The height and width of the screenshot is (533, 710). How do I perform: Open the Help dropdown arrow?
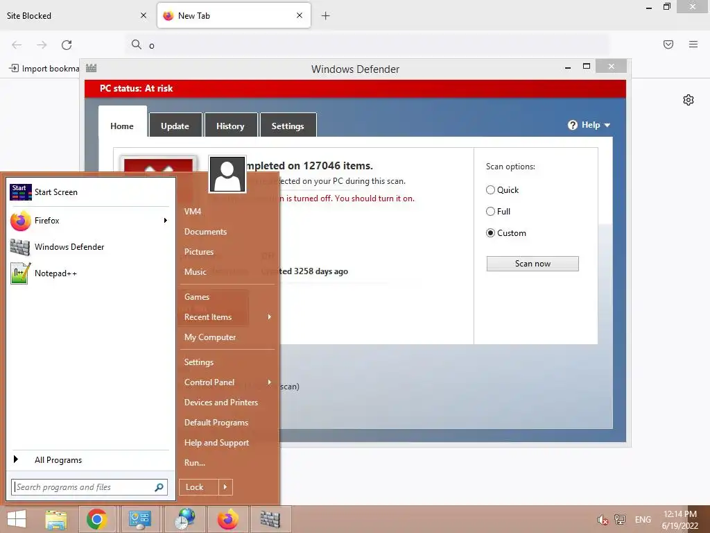(607, 125)
